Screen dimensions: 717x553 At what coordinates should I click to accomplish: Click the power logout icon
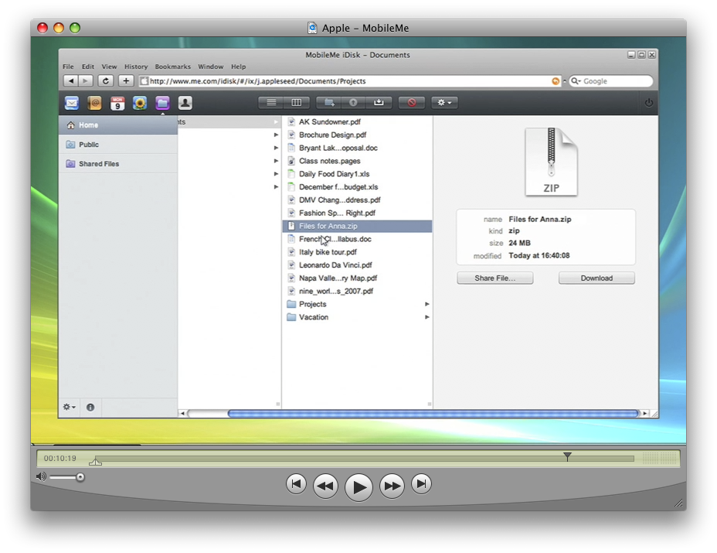coord(648,103)
